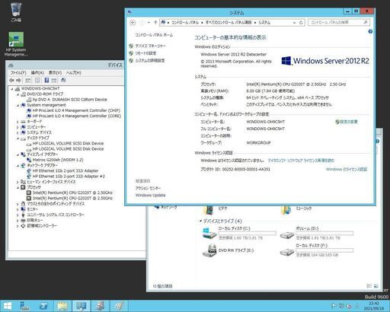Click the forward arrow in Device Manager toolbar
Image resolution: width=390 pixels, height=312 pixels.
pos(18,81)
